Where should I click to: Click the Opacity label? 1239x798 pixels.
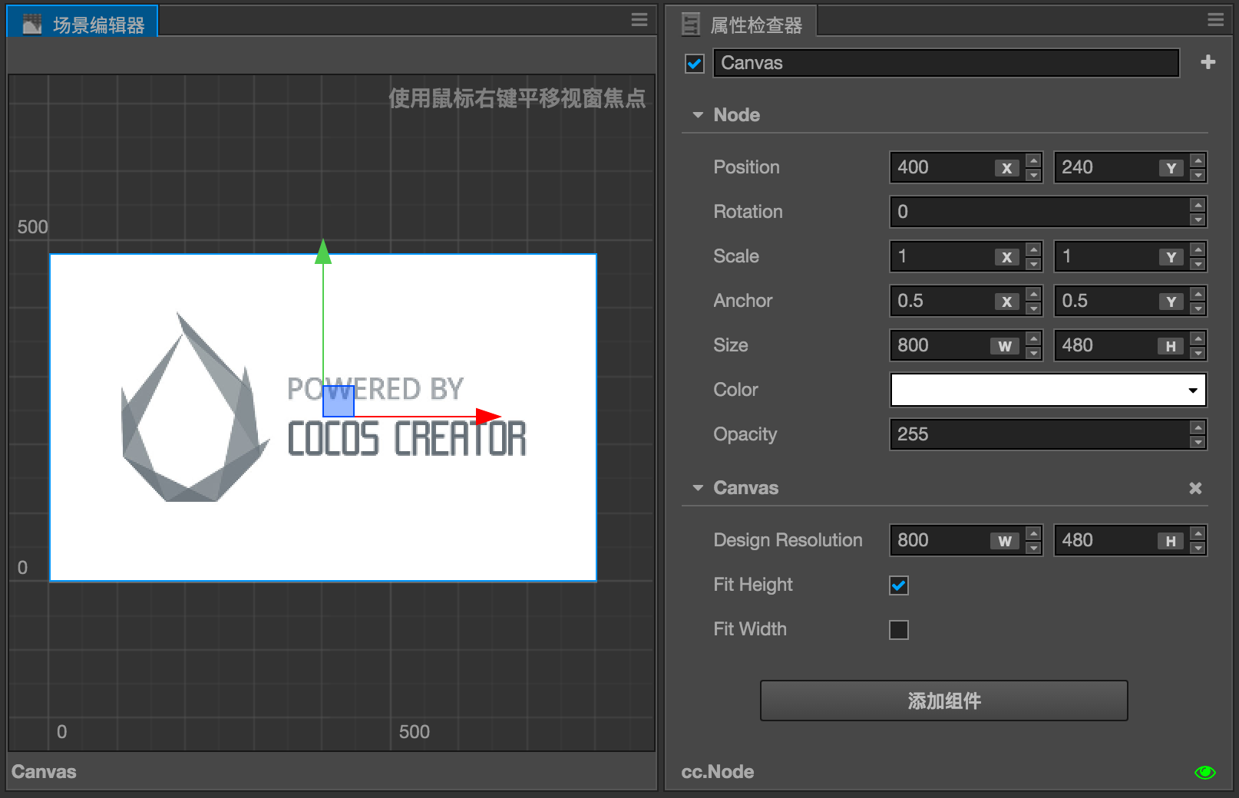[x=745, y=434]
